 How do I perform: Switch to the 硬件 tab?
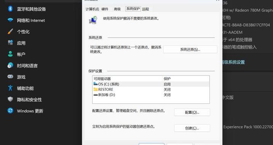point(105,9)
